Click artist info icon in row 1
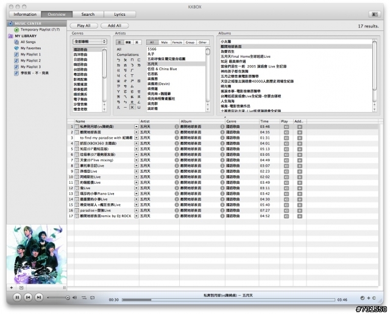Viewport: 390px width, 314px height. coord(177,127)
